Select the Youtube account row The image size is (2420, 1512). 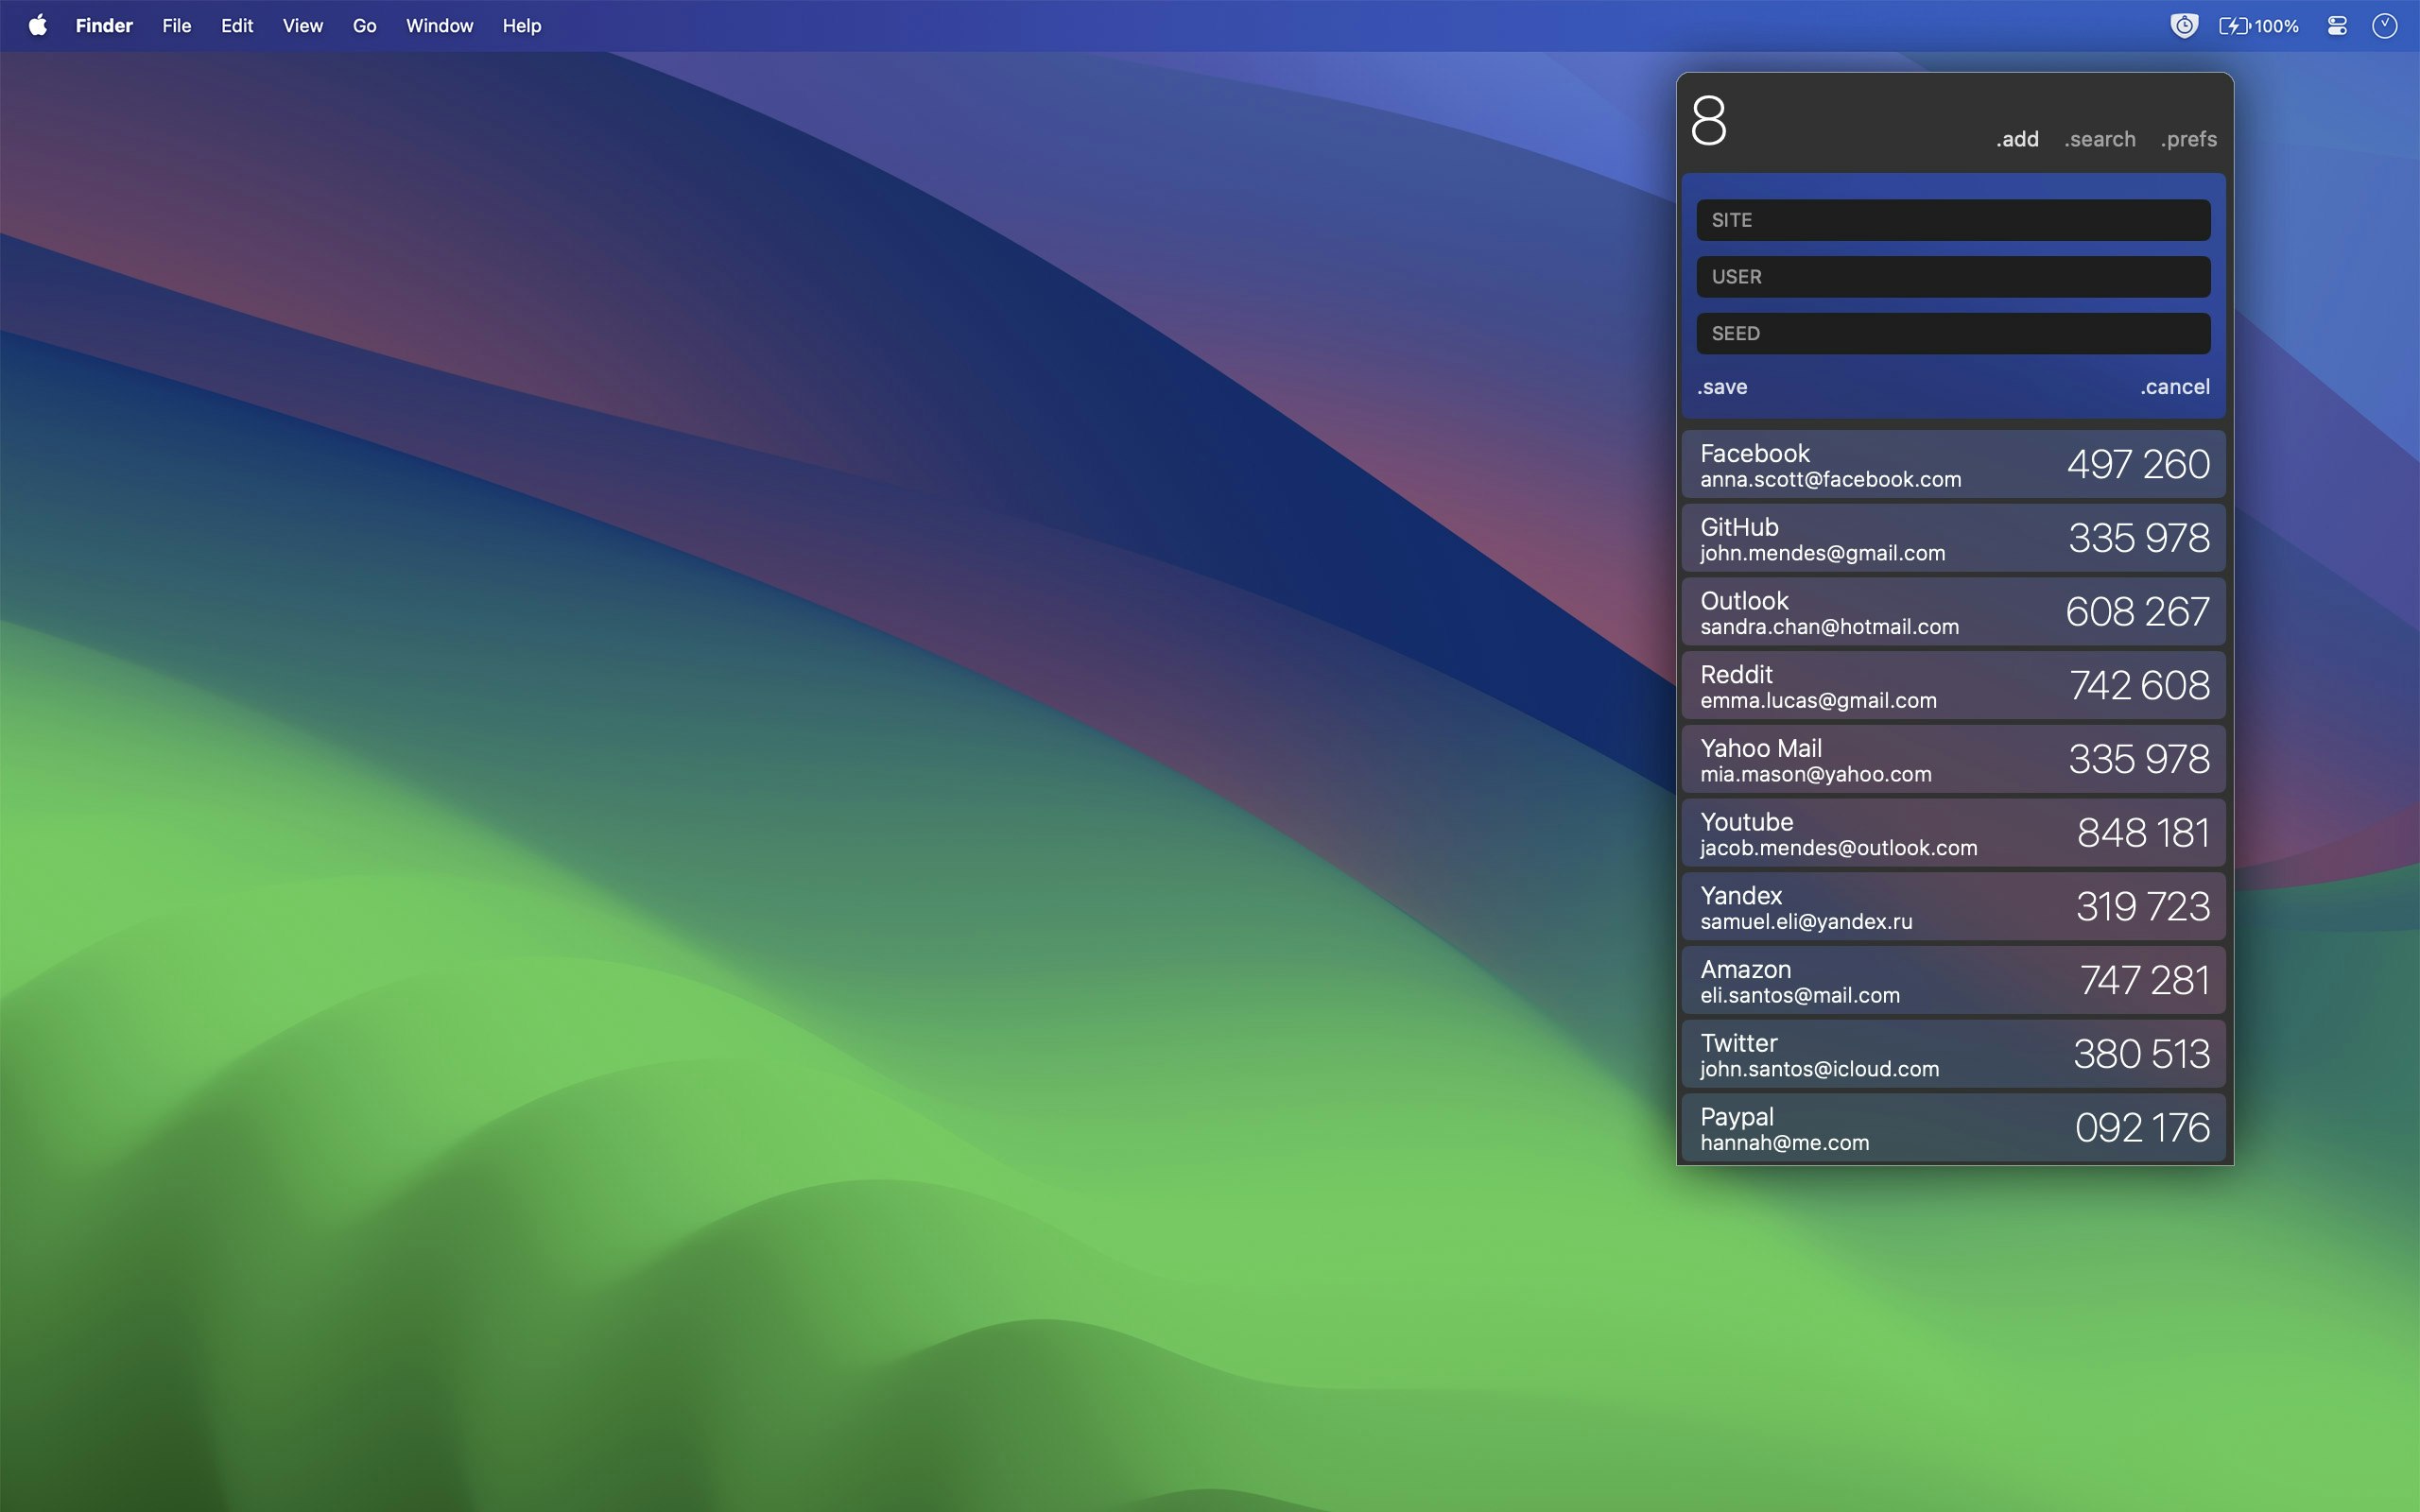point(1953,833)
